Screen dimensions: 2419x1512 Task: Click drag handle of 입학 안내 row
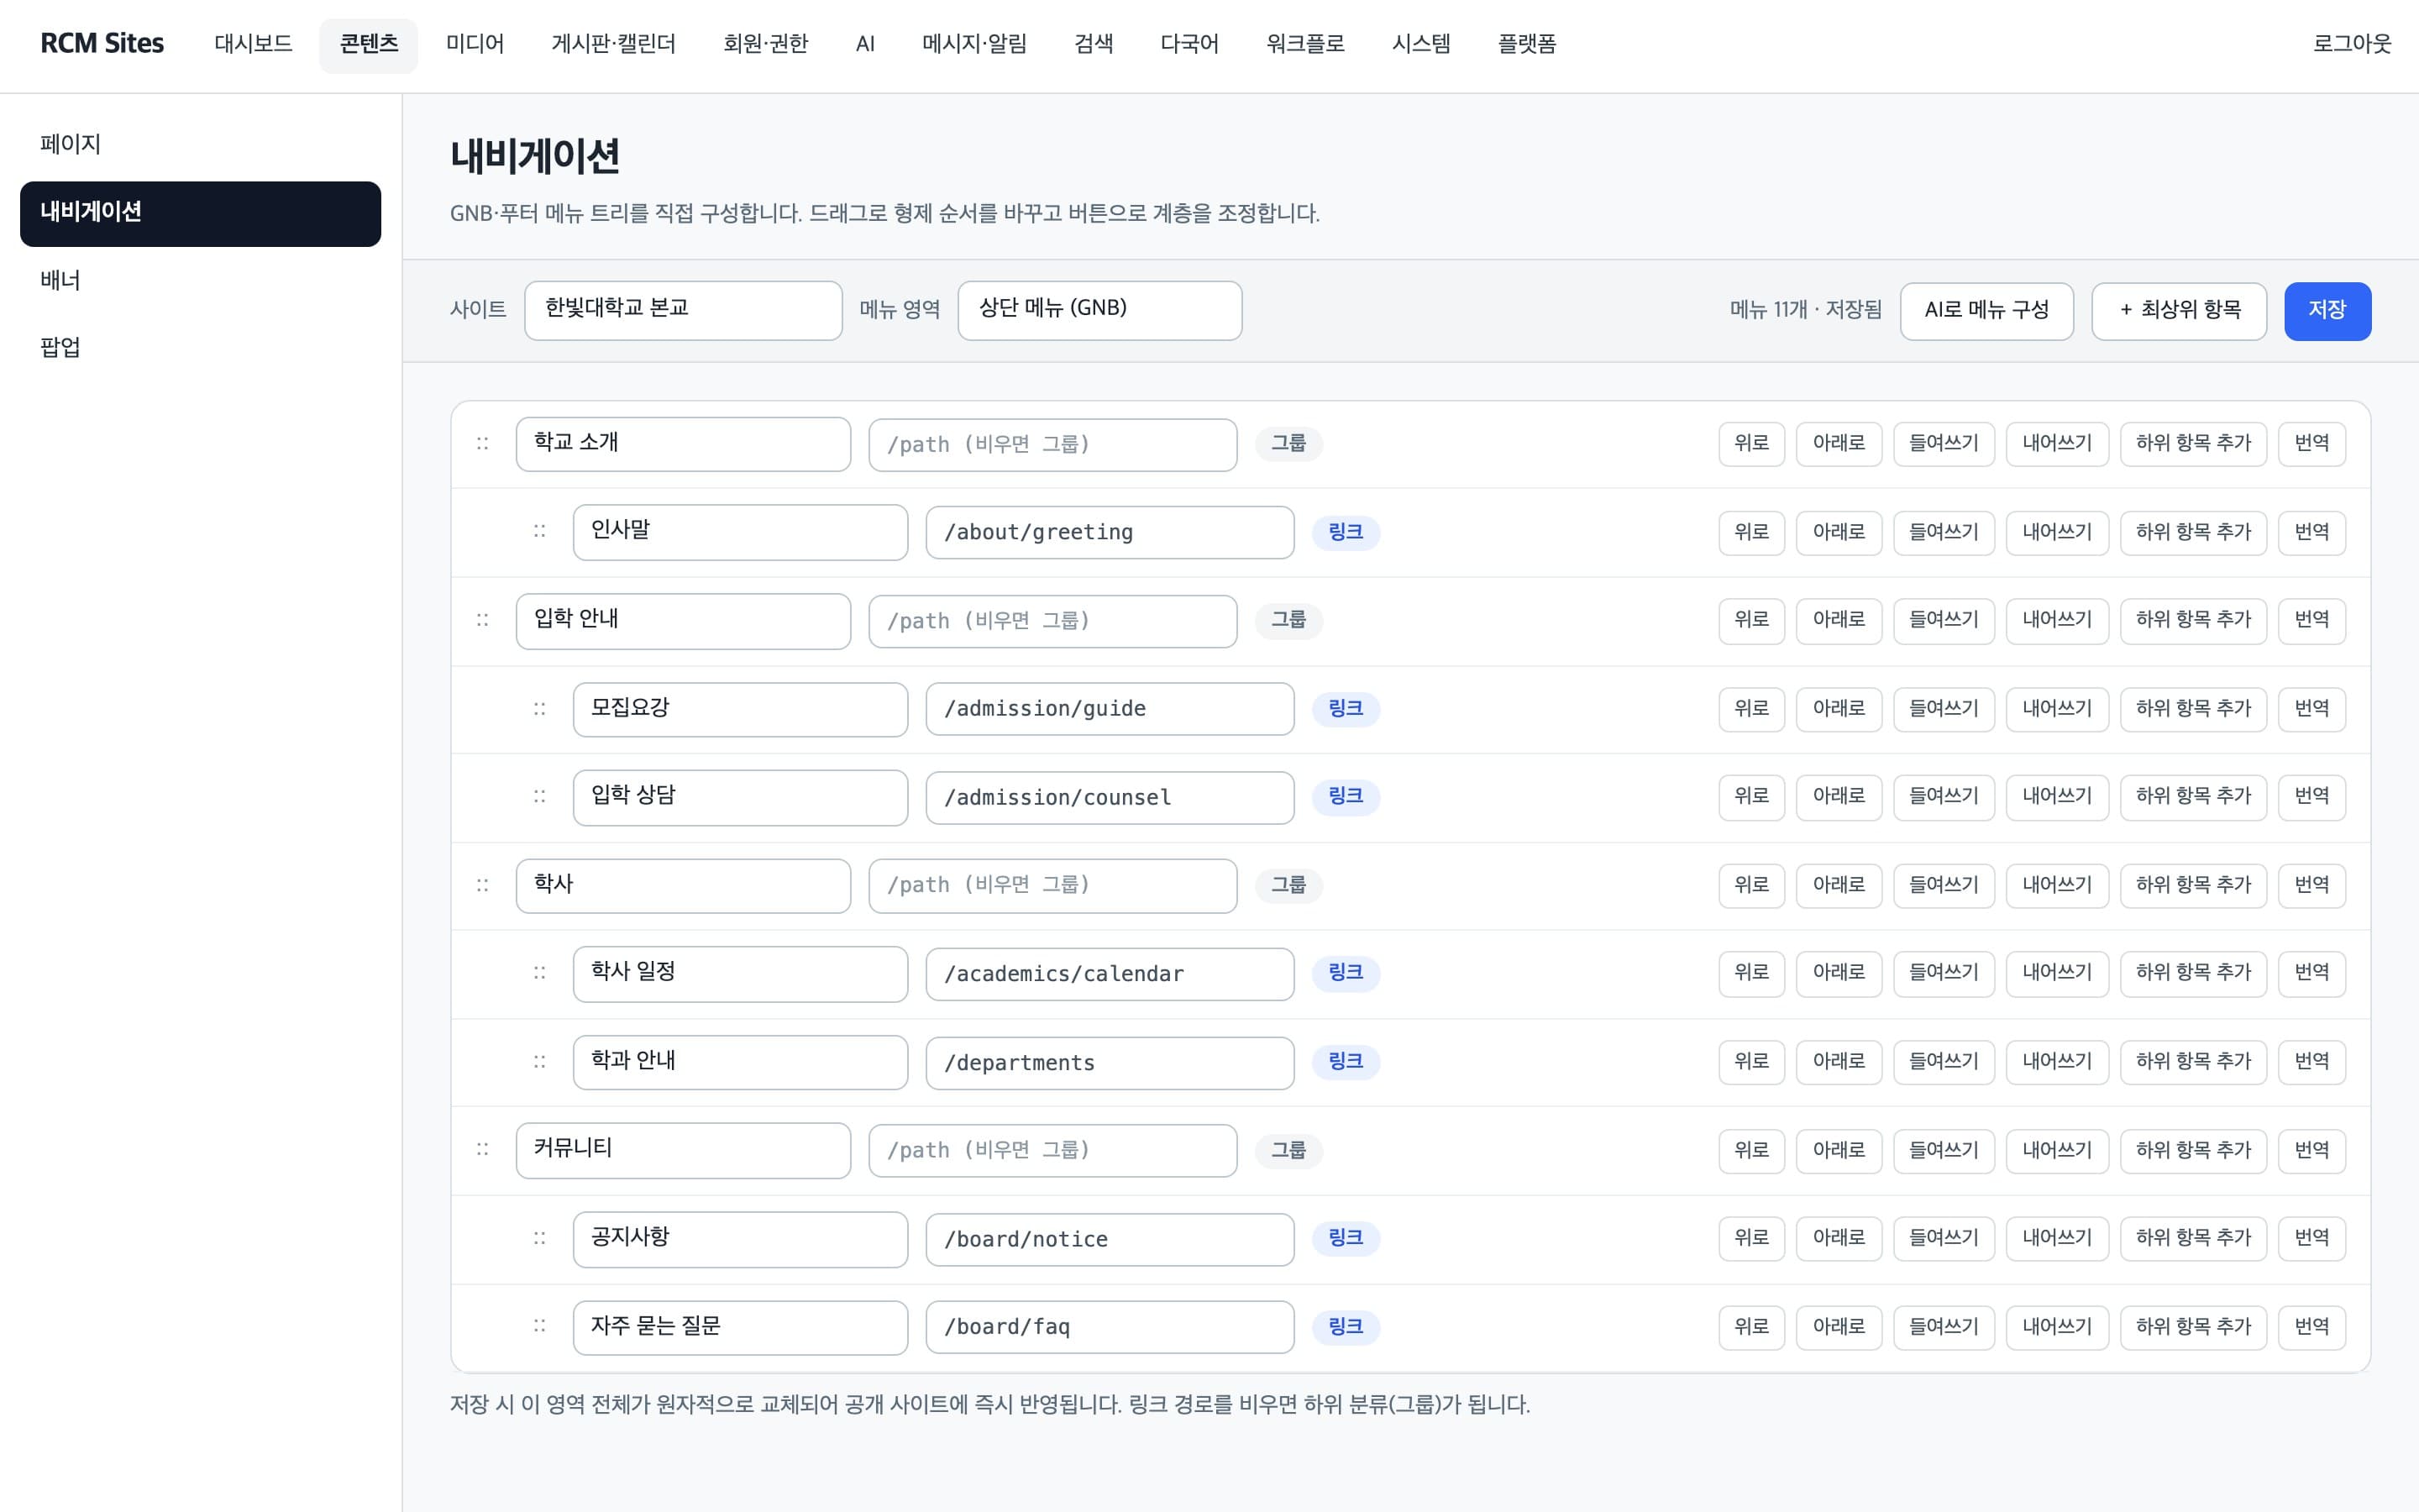point(483,620)
